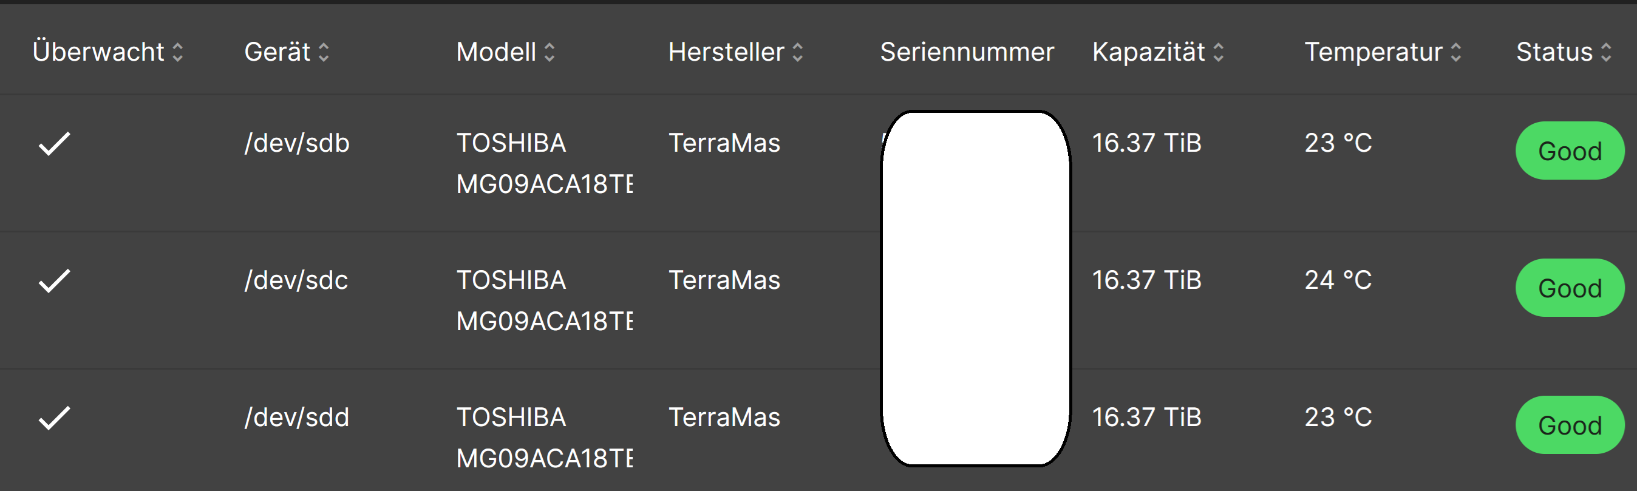
Task: Select the /dev/sdd device row text
Action: tap(297, 418)
